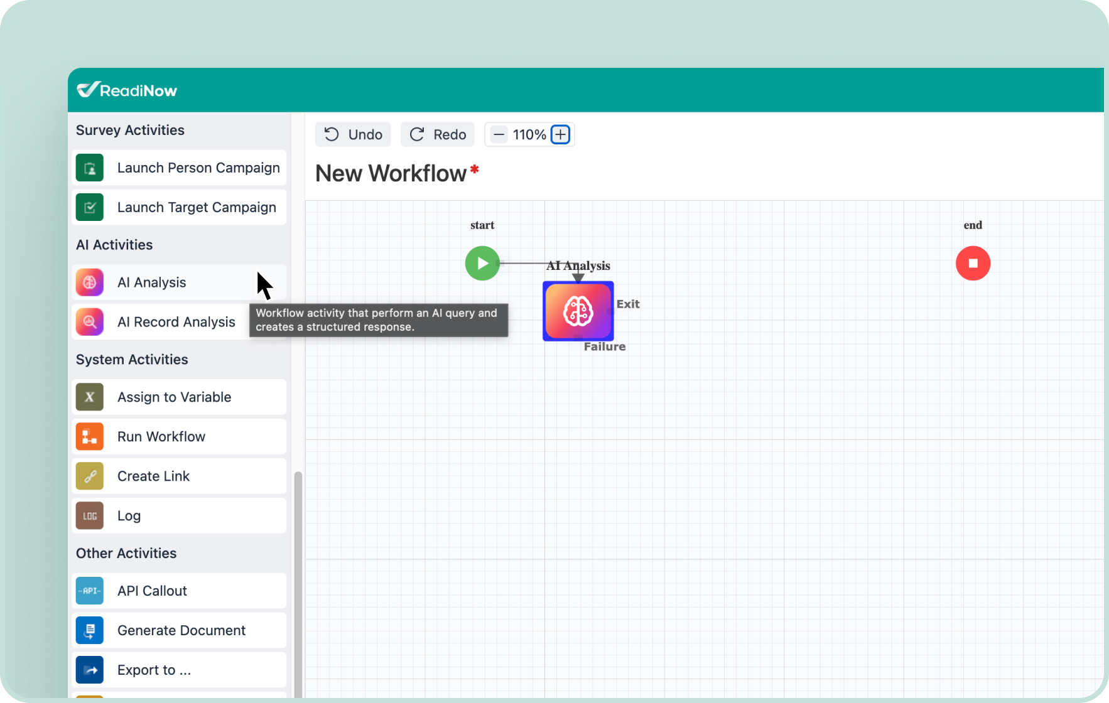The image size is (1109, 703).
Task: Click the Log activity icon
Action: (x=89, y=515)
